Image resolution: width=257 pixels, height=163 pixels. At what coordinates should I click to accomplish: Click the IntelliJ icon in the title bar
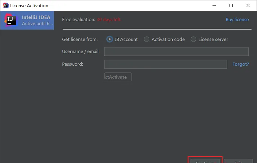pyautogui.click(x=6, y=5)
